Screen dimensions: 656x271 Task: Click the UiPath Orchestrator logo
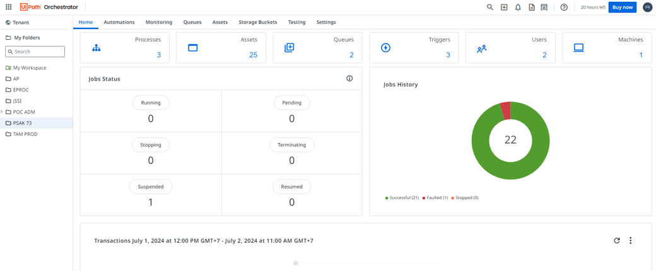point(49,7)
